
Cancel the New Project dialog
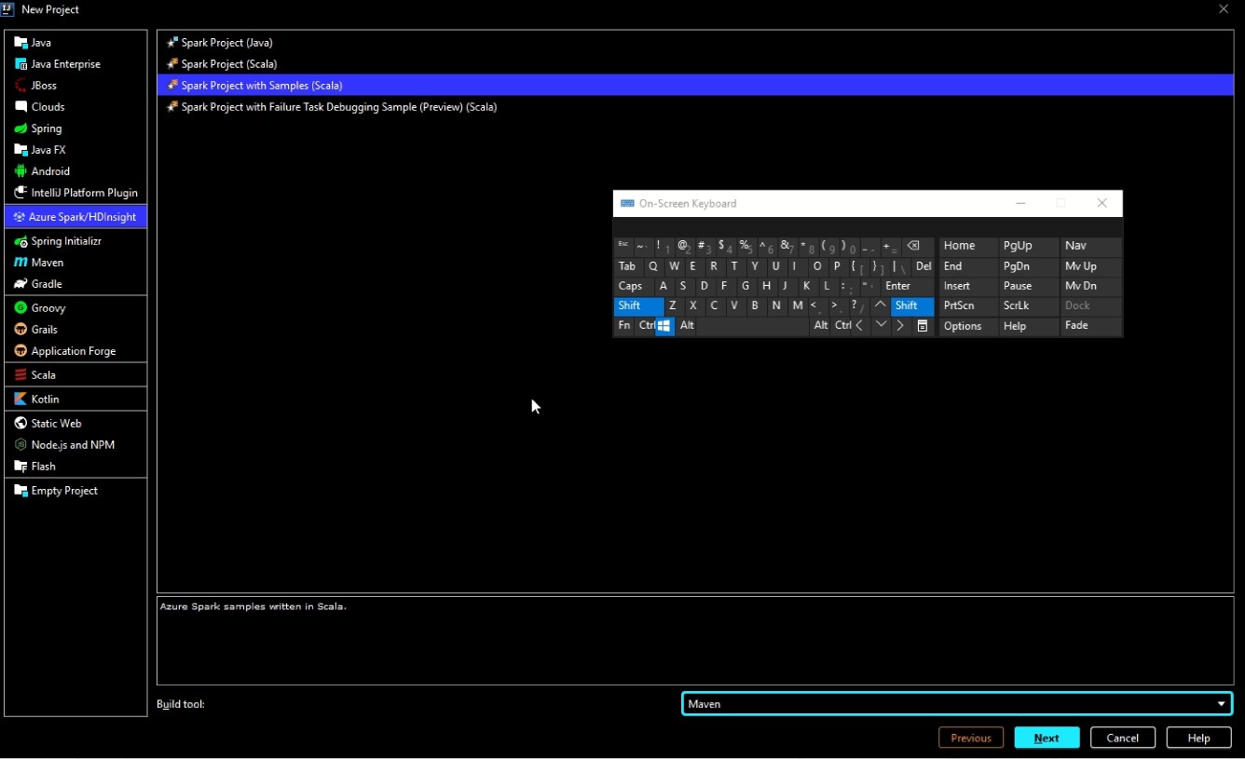(1123, 739)
